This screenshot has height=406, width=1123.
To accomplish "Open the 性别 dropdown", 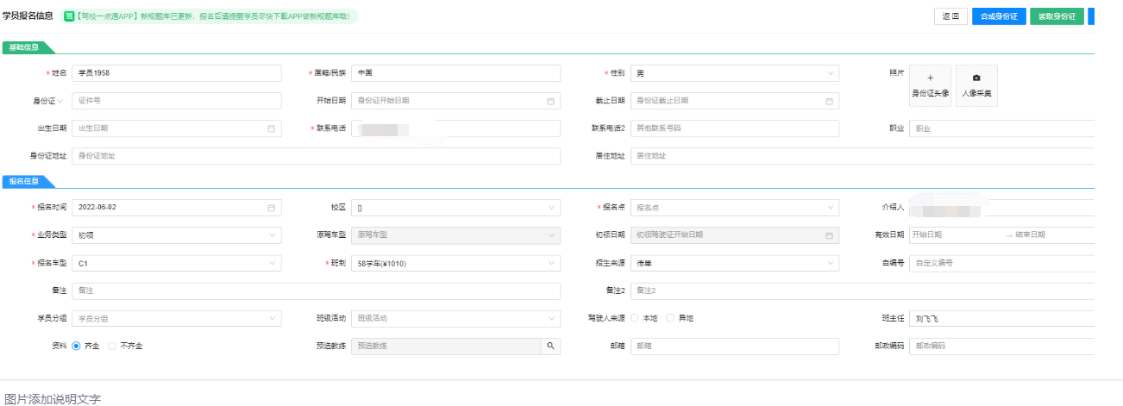I will pyautogui.click(x=735, y=73).
